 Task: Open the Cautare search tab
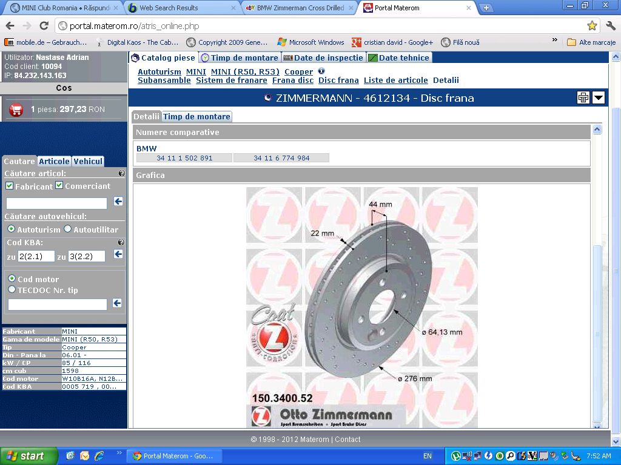coord(19,161)
